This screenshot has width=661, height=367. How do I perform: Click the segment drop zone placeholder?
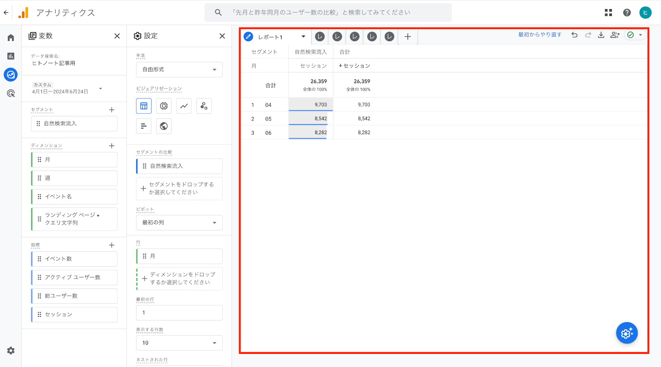point(179,188)
